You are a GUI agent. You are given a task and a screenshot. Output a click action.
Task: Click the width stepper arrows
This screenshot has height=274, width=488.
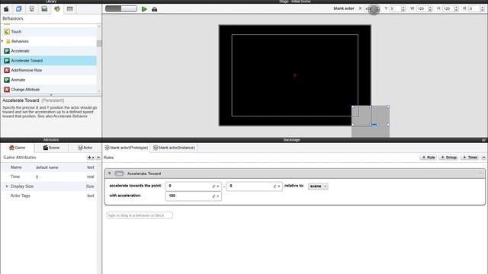430,8
